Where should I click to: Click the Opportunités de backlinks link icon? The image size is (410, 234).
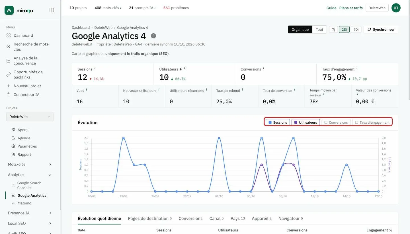pyautogui.click(x=9, y=74)
